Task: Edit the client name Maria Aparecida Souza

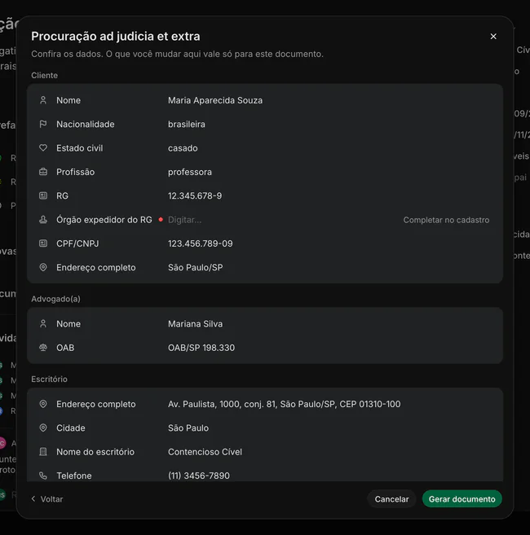Action: pos(215,100)
